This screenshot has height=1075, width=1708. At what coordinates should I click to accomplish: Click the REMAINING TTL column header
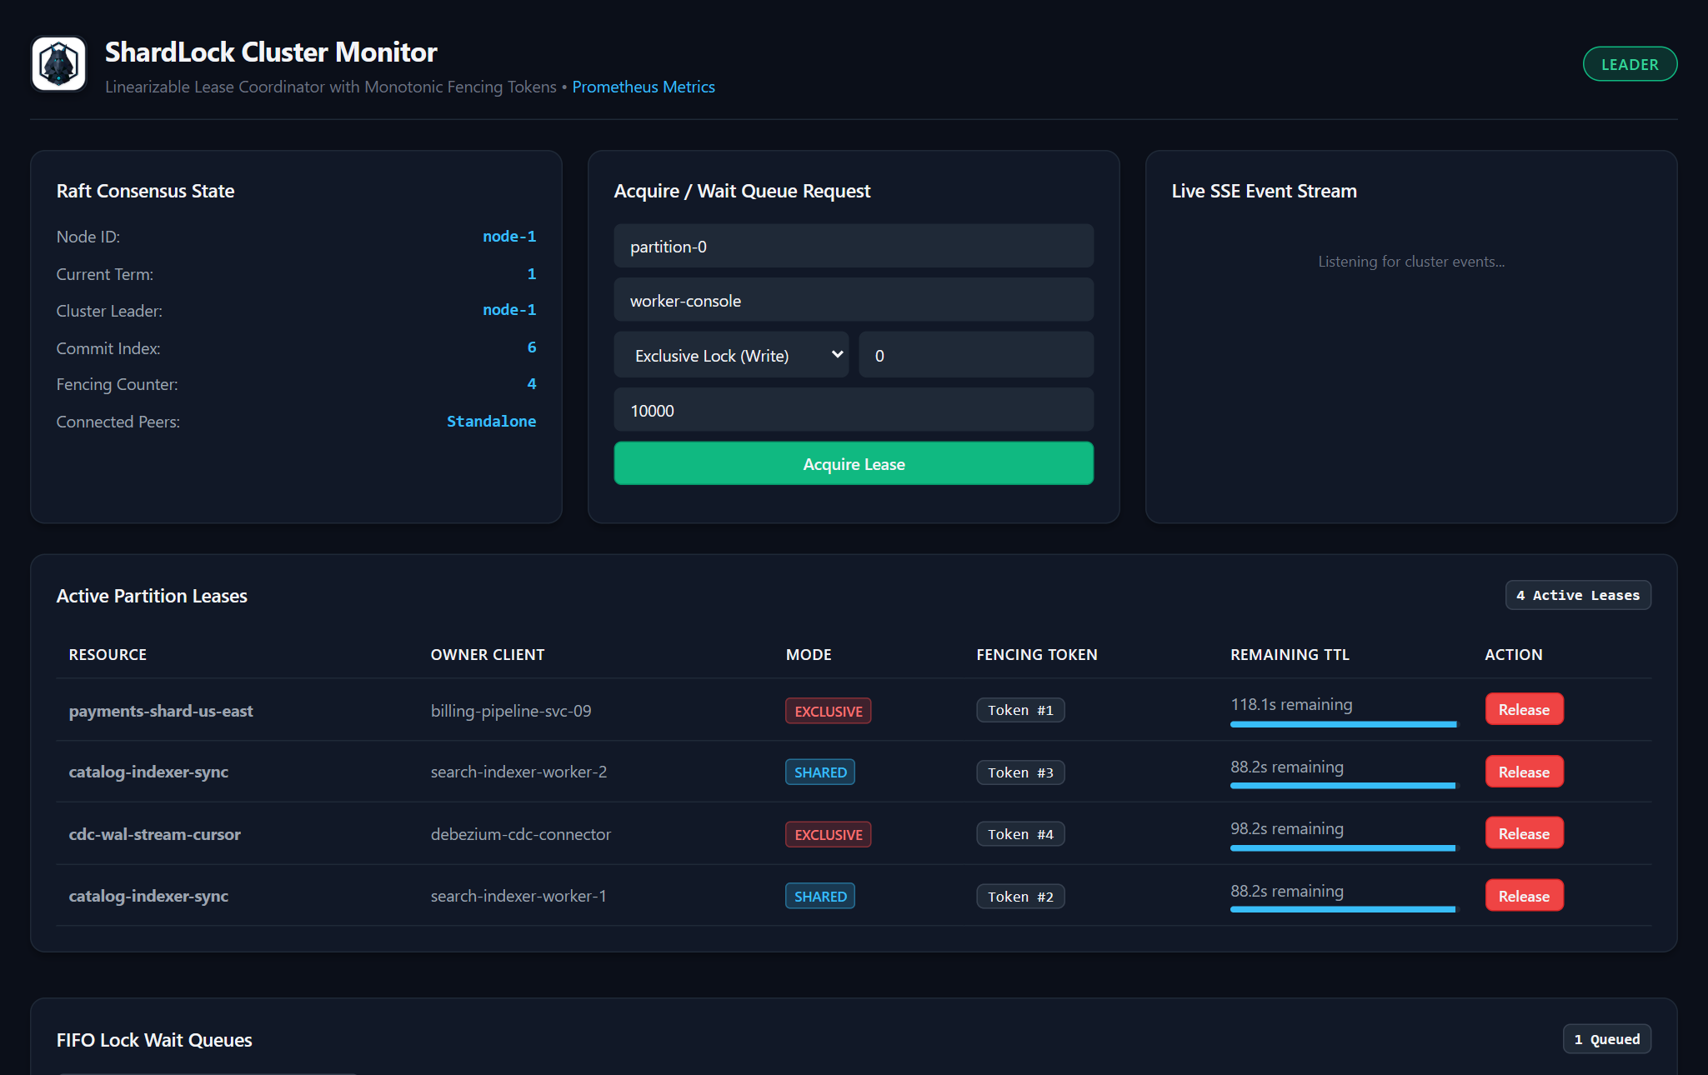[x=1290, y=655]
